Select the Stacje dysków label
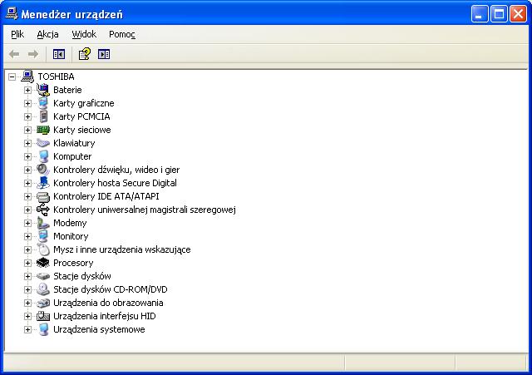Viewport: 532px width, 375px height. click(82, 276)
